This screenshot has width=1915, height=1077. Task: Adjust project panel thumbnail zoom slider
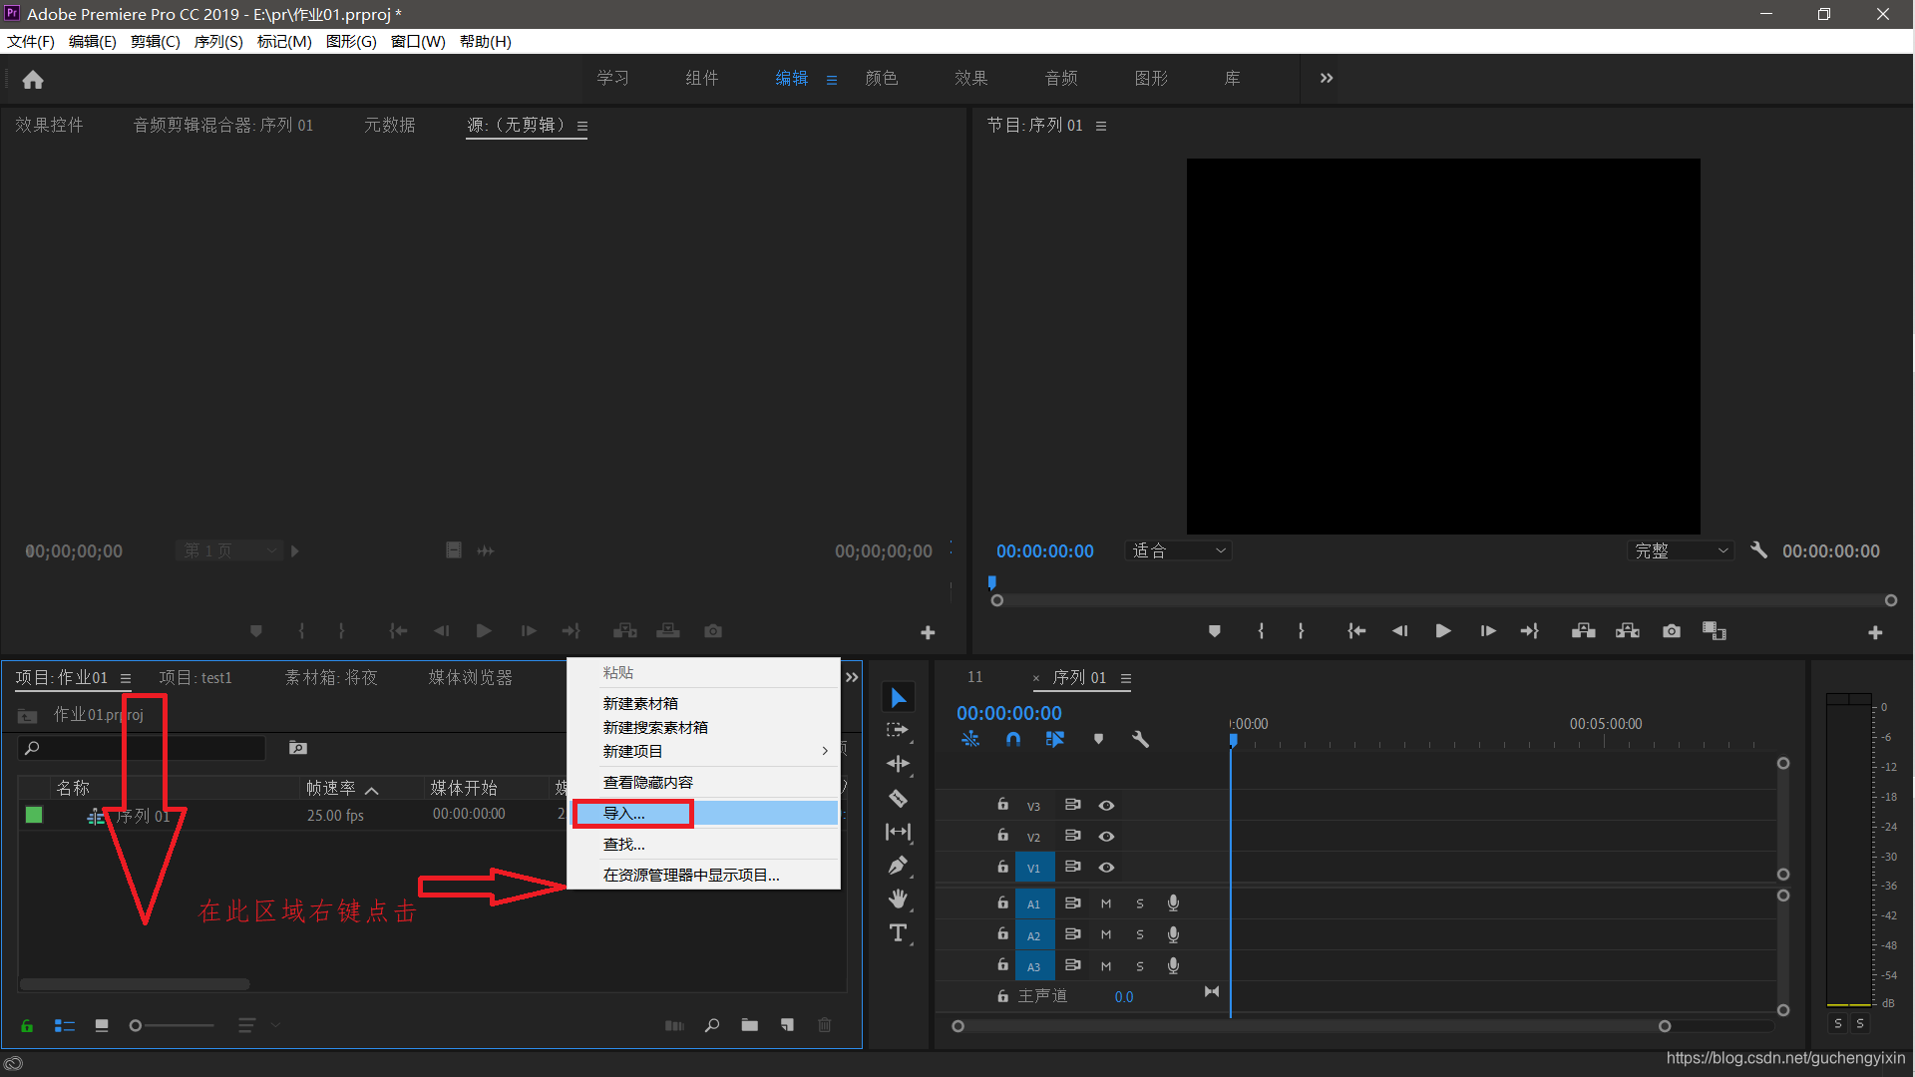click(173, 1025)
